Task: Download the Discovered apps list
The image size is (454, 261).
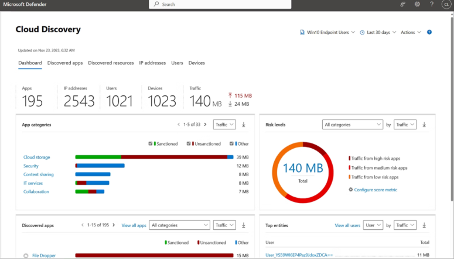Action: pos(244,225)
